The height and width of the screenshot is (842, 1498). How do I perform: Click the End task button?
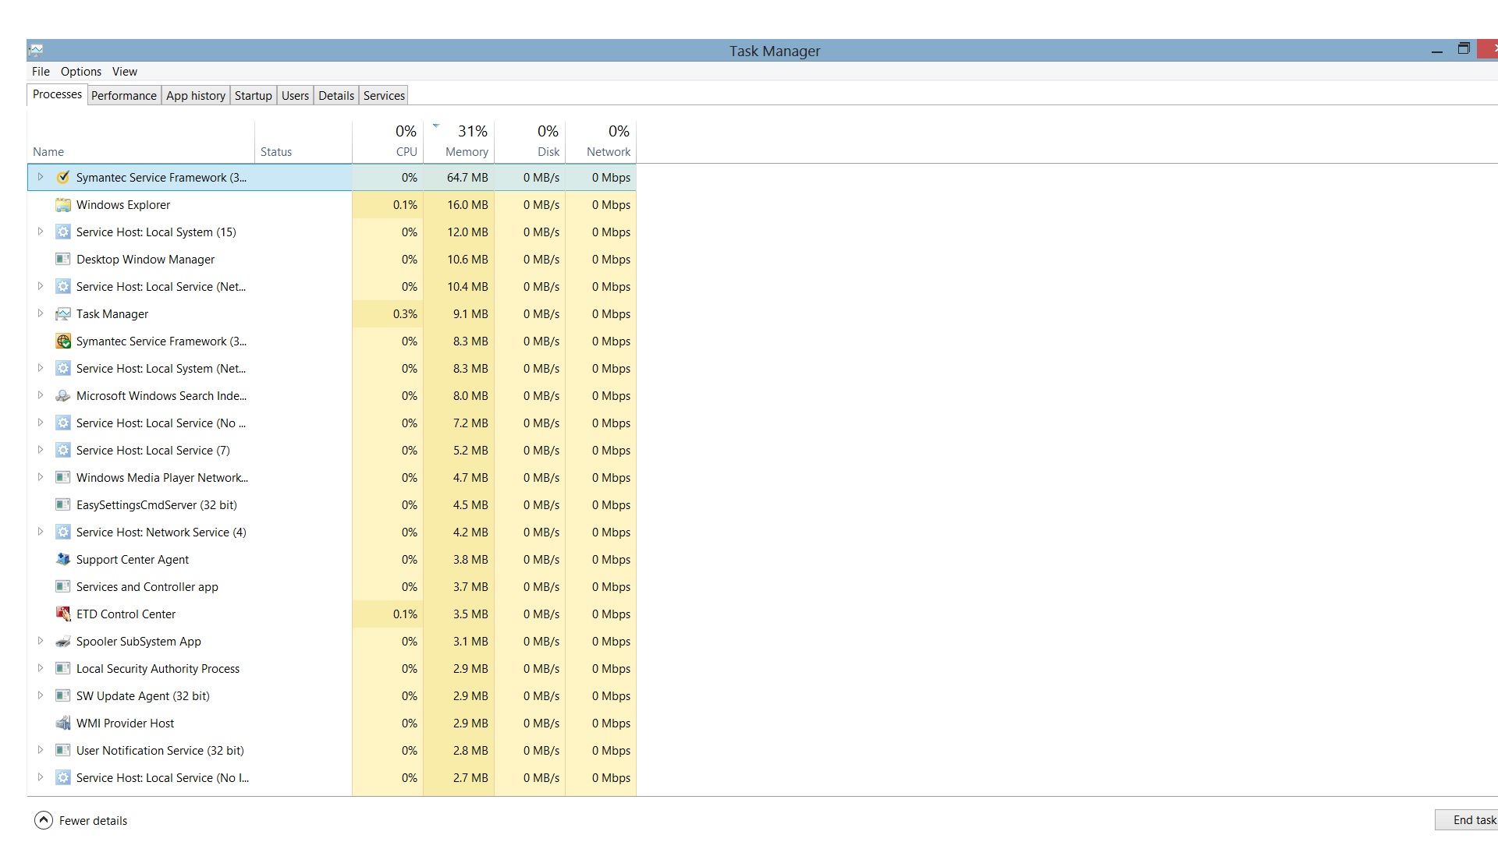1467,820
